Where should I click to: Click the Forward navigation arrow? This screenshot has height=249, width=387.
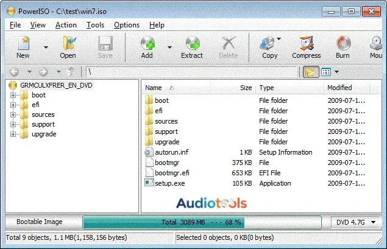coord(43,72)
